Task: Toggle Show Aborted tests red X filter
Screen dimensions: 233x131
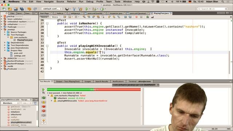Action: [x=44, y=111]
